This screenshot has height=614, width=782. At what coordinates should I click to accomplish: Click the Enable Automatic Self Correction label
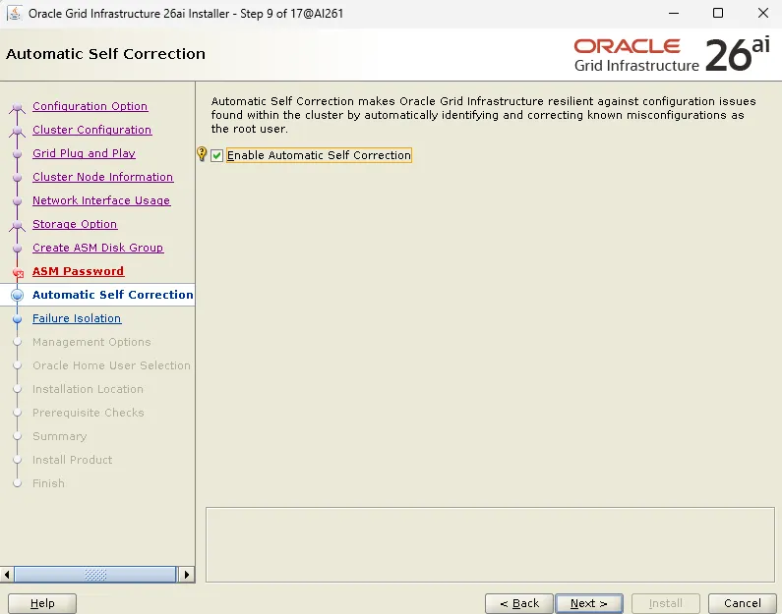pyautogui.click(x=319, y=155)
